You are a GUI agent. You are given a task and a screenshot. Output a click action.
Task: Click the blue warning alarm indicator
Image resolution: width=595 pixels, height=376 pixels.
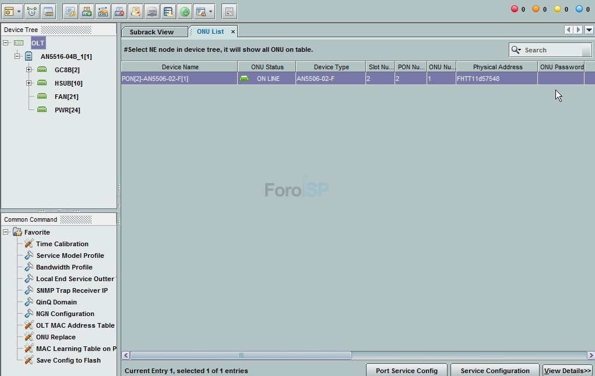pyautogui.click(x=579, y=9)
